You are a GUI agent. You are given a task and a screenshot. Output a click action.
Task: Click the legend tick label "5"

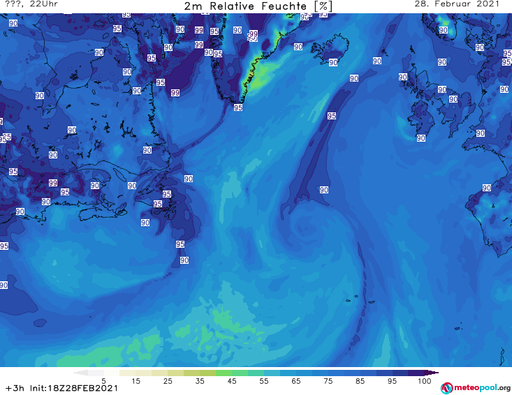click(x=103, y=381)
